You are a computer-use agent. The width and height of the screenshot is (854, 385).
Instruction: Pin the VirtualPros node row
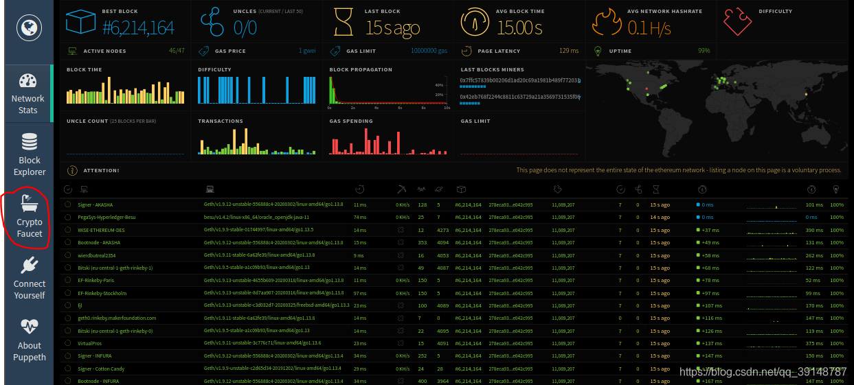click(67, 342)
